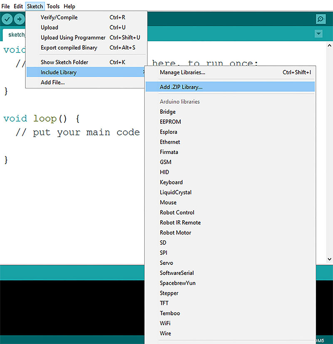The height and width of the screenshot is (344, 333).
Task: Open the Tools menu
Action: tap(53, 6)
